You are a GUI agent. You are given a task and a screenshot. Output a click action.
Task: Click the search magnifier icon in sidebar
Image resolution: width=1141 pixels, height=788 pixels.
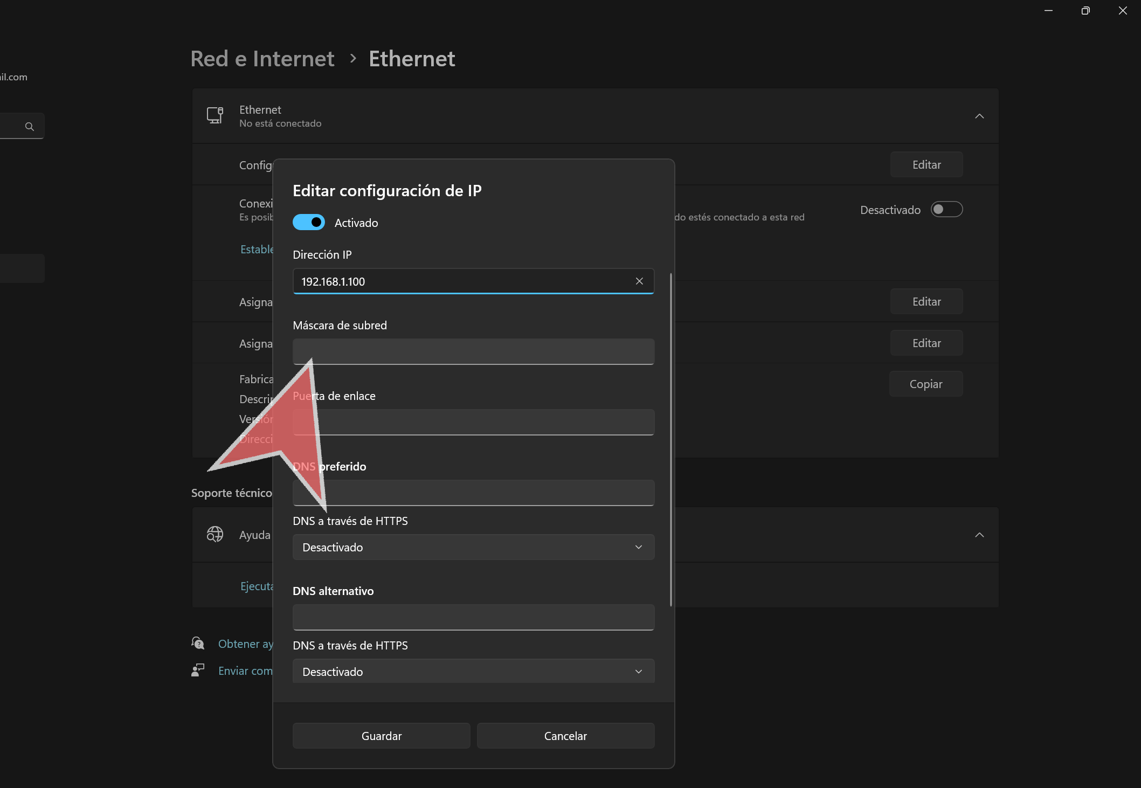coord(30,127)
